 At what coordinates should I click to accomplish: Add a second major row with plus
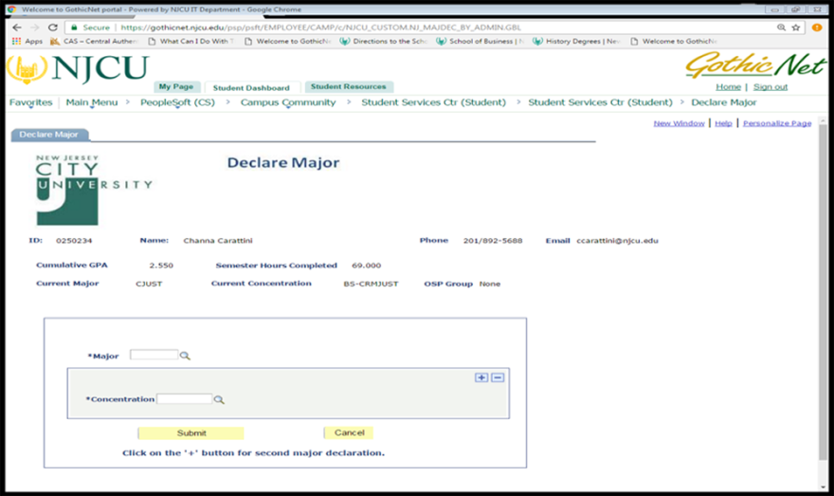tap(481, 377)
